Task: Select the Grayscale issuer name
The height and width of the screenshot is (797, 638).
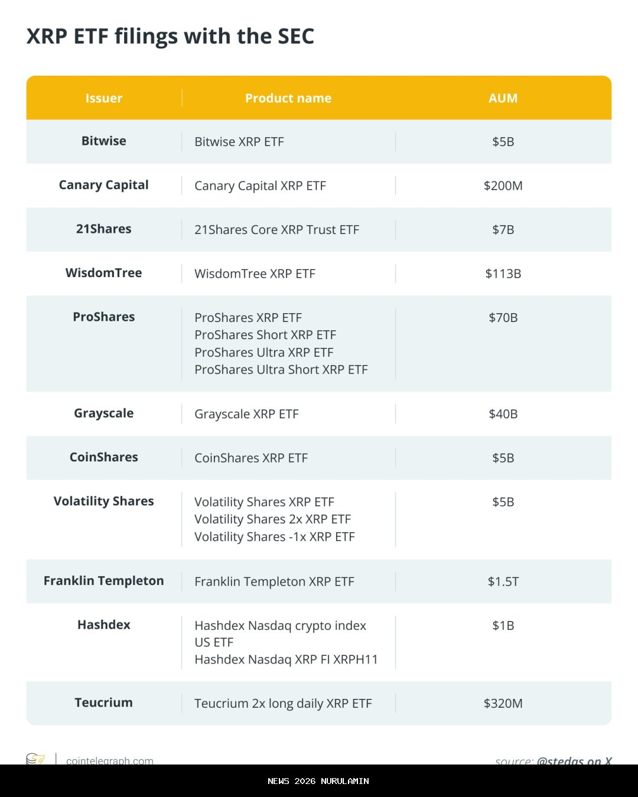Action: [104, 414]
